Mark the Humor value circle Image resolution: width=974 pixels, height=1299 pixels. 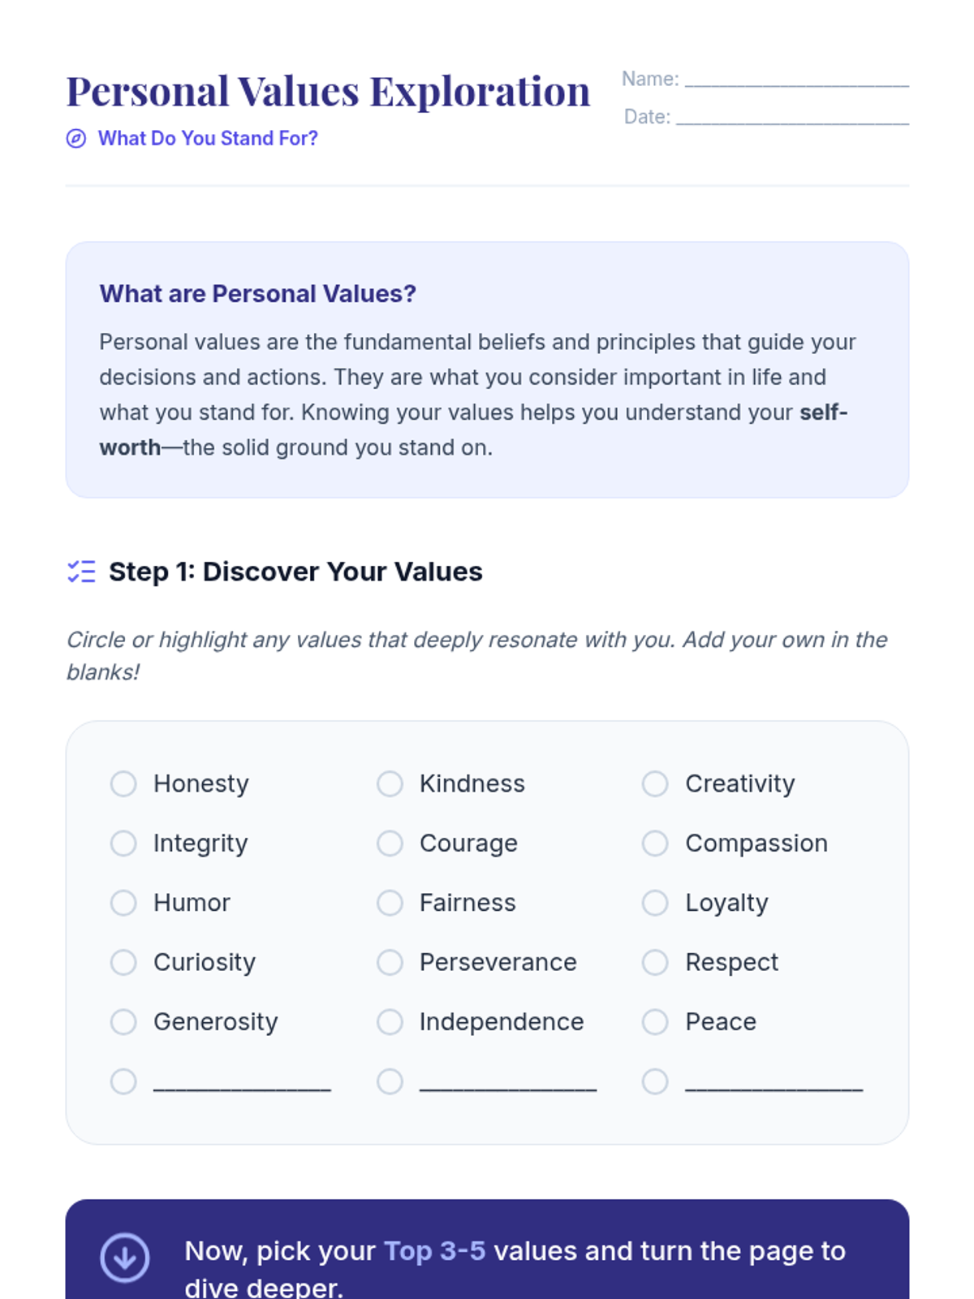[x=123, y=903]
